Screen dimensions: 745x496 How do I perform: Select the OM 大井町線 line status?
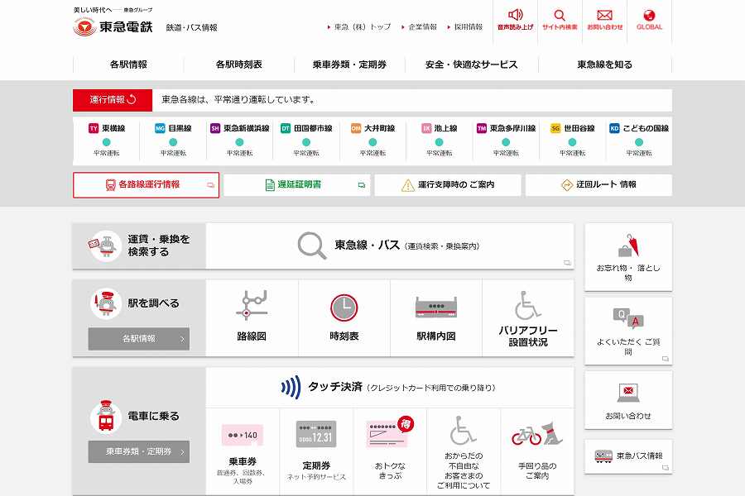point(372,141)
